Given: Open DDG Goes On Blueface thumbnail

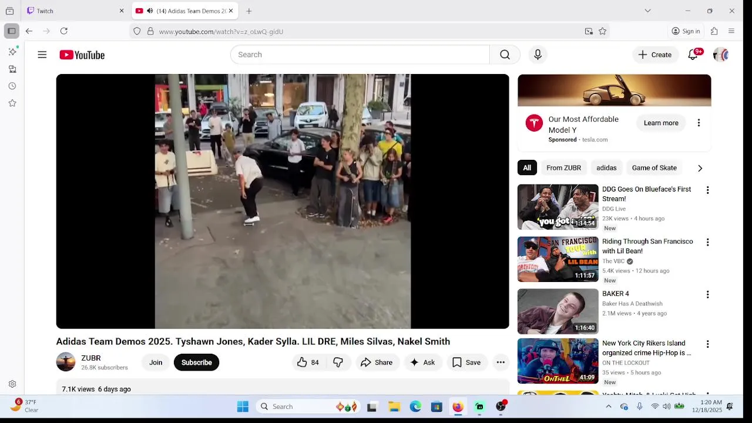Looking at the screenshot, I should (x=558, y=207).
